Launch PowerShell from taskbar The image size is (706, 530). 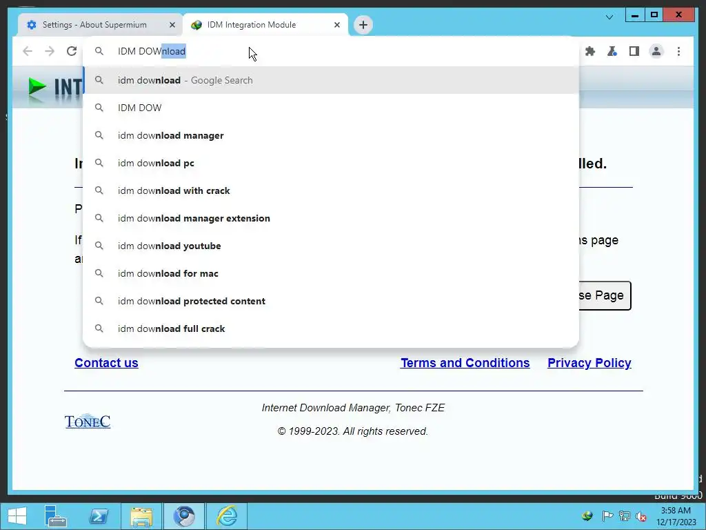pyautogui.click(x=99, y=516)
